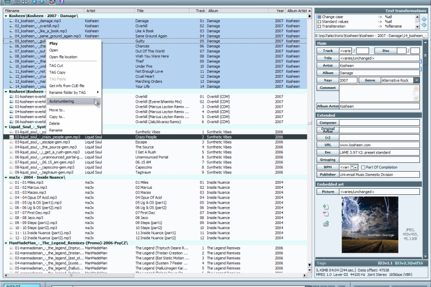Image resolution: width=431 pixels, height=287 pixels.
Task: Select TAG Copy in the context menu
Action: [57, 72]
